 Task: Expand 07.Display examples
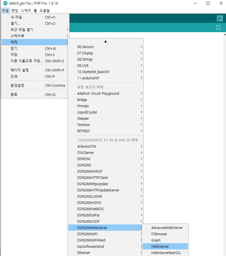click(x=106, y=53)
